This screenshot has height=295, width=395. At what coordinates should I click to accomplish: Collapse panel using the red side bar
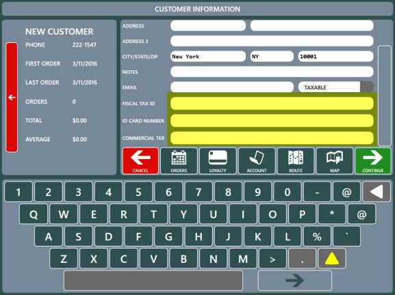12,97
